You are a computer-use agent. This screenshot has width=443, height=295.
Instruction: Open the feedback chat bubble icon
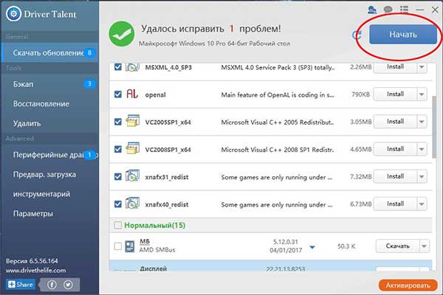click(388, 10)
